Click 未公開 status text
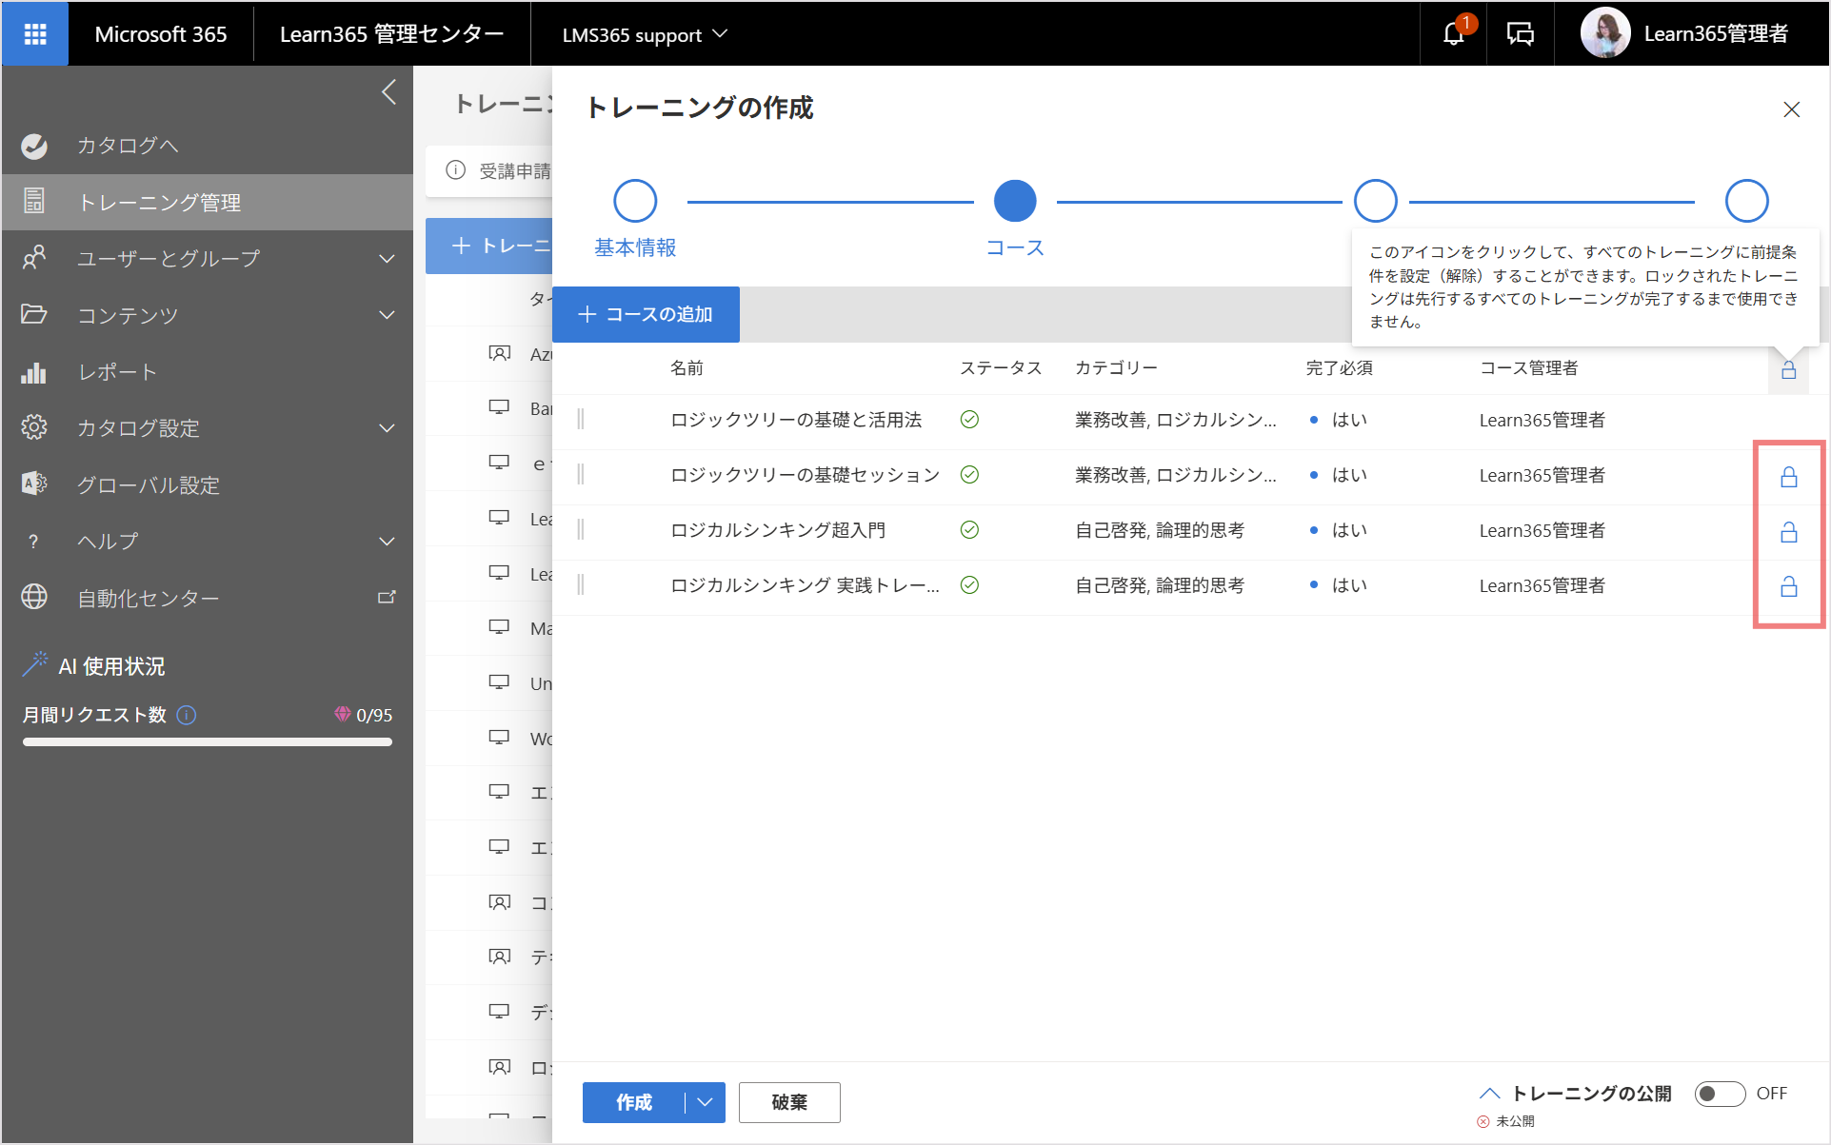 [1515, 1121]
